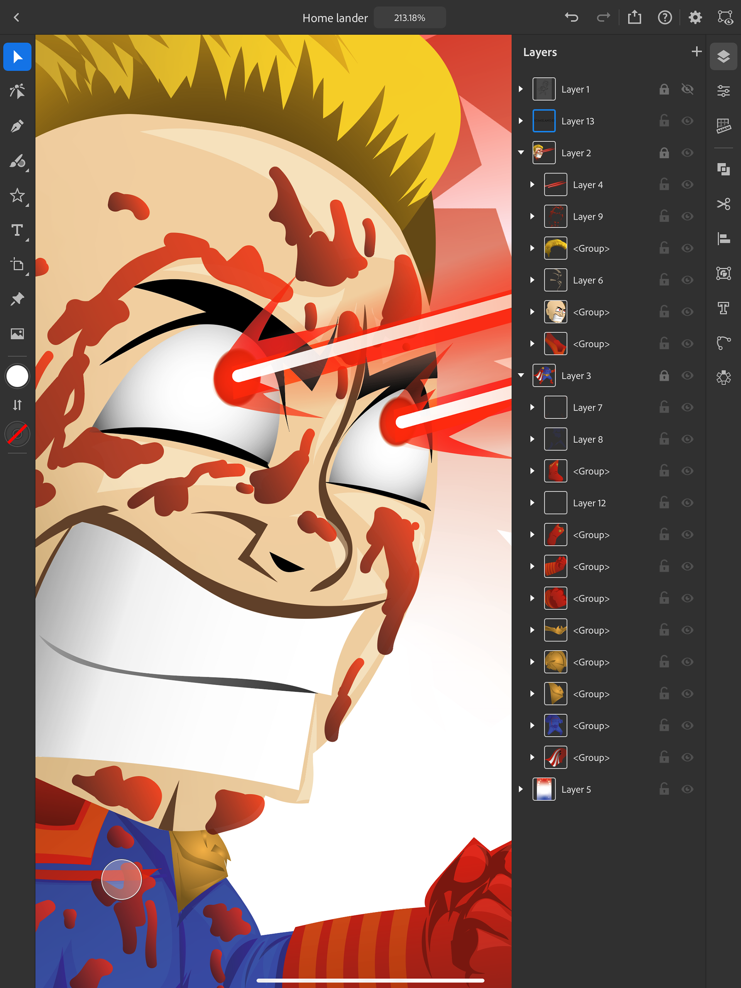Select the Layer 4 thumbnail
Screen dimensions: 741x988
[x=555, y=184]
